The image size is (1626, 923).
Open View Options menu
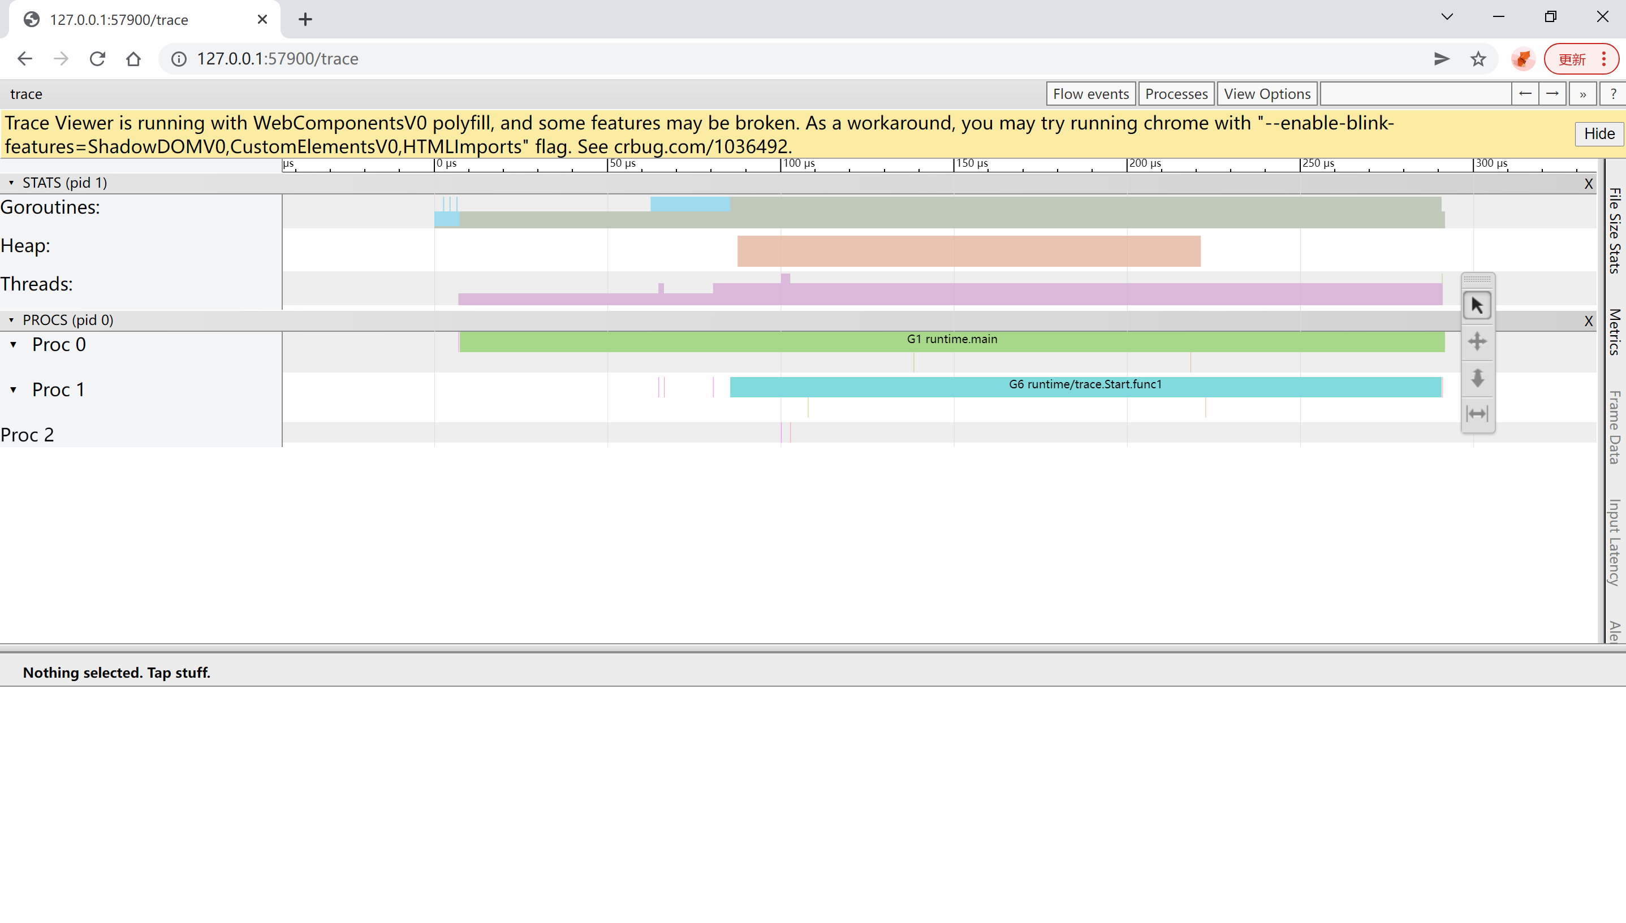[x=1266, y=94]
